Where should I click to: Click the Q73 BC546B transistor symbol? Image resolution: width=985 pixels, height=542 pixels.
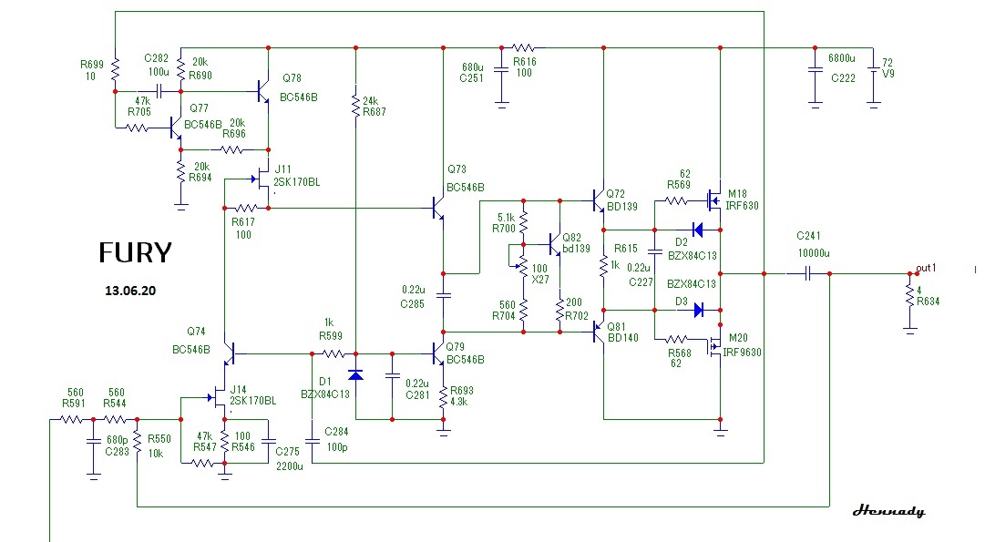click(x=438, y=208)
